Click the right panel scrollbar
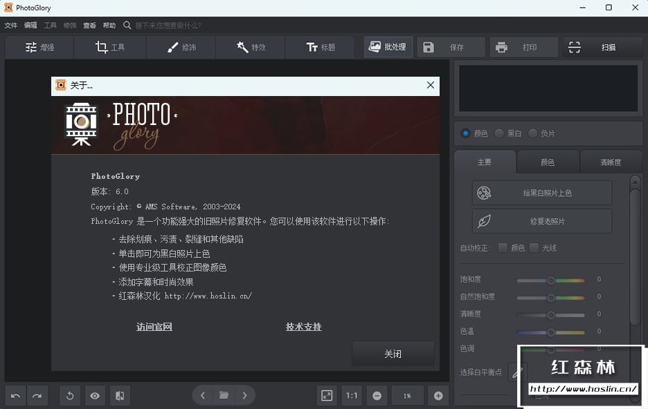The width and height of the screenshot is (648, 409). tap(635, 257)
